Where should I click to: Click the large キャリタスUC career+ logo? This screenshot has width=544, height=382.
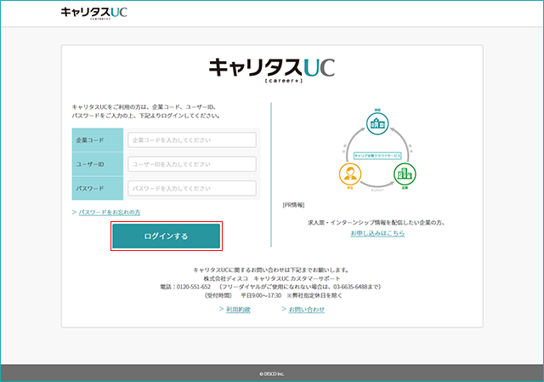tap(272, 70)
